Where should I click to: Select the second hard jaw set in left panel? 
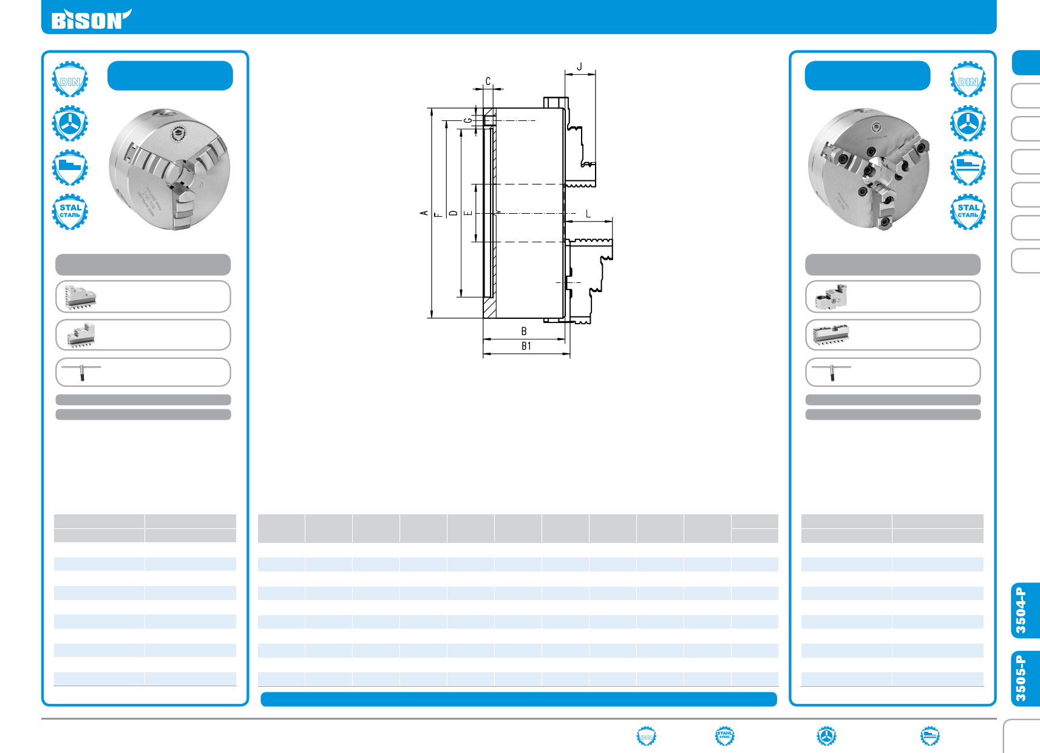[x=81, y=335]
